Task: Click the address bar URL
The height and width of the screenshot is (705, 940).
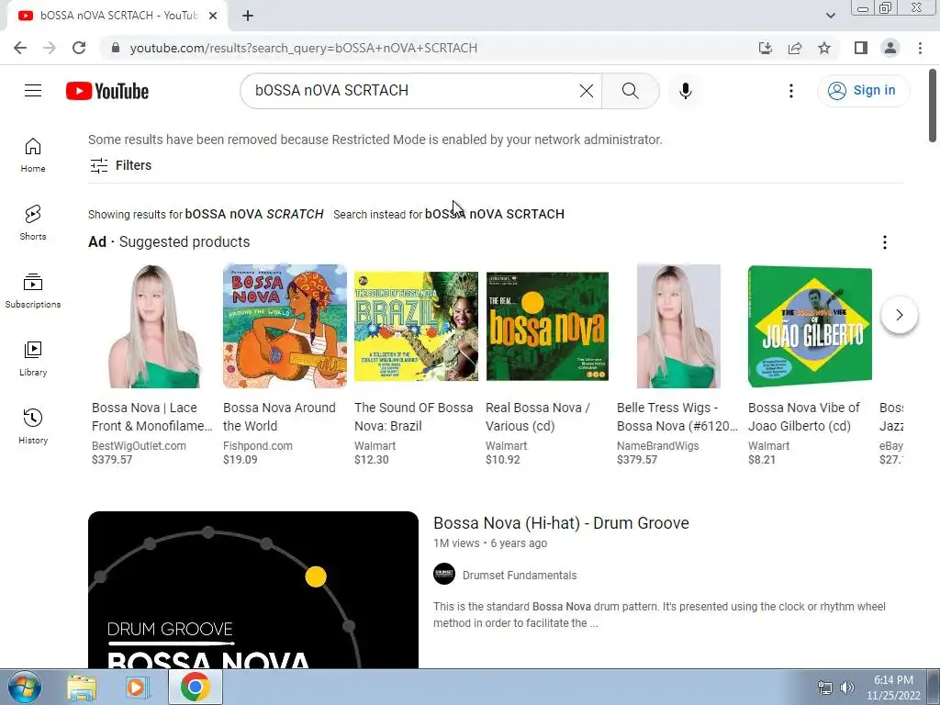Action: [303, 48]
